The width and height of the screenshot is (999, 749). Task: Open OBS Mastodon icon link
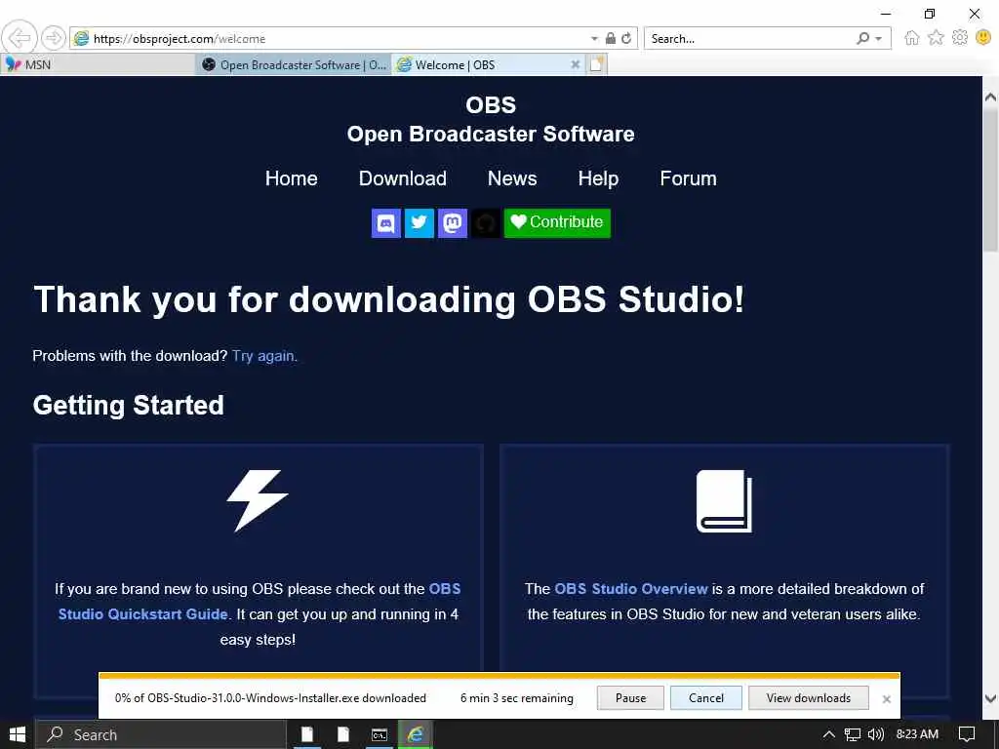(x=453, y=223)
